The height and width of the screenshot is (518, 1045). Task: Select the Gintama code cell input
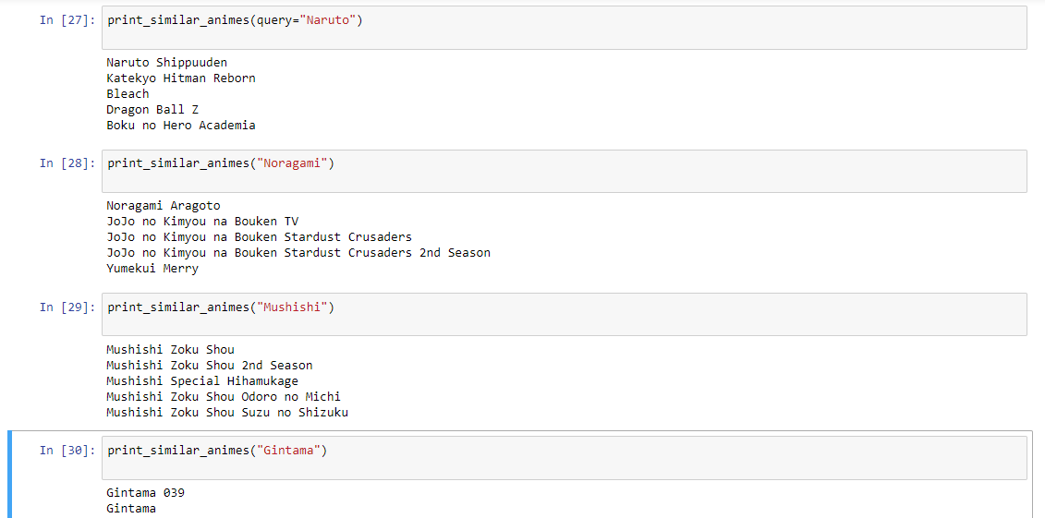564,458
